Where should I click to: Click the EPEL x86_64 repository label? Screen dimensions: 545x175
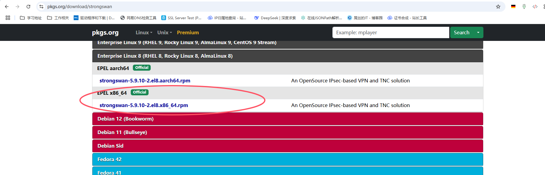(x=112, y=93)
